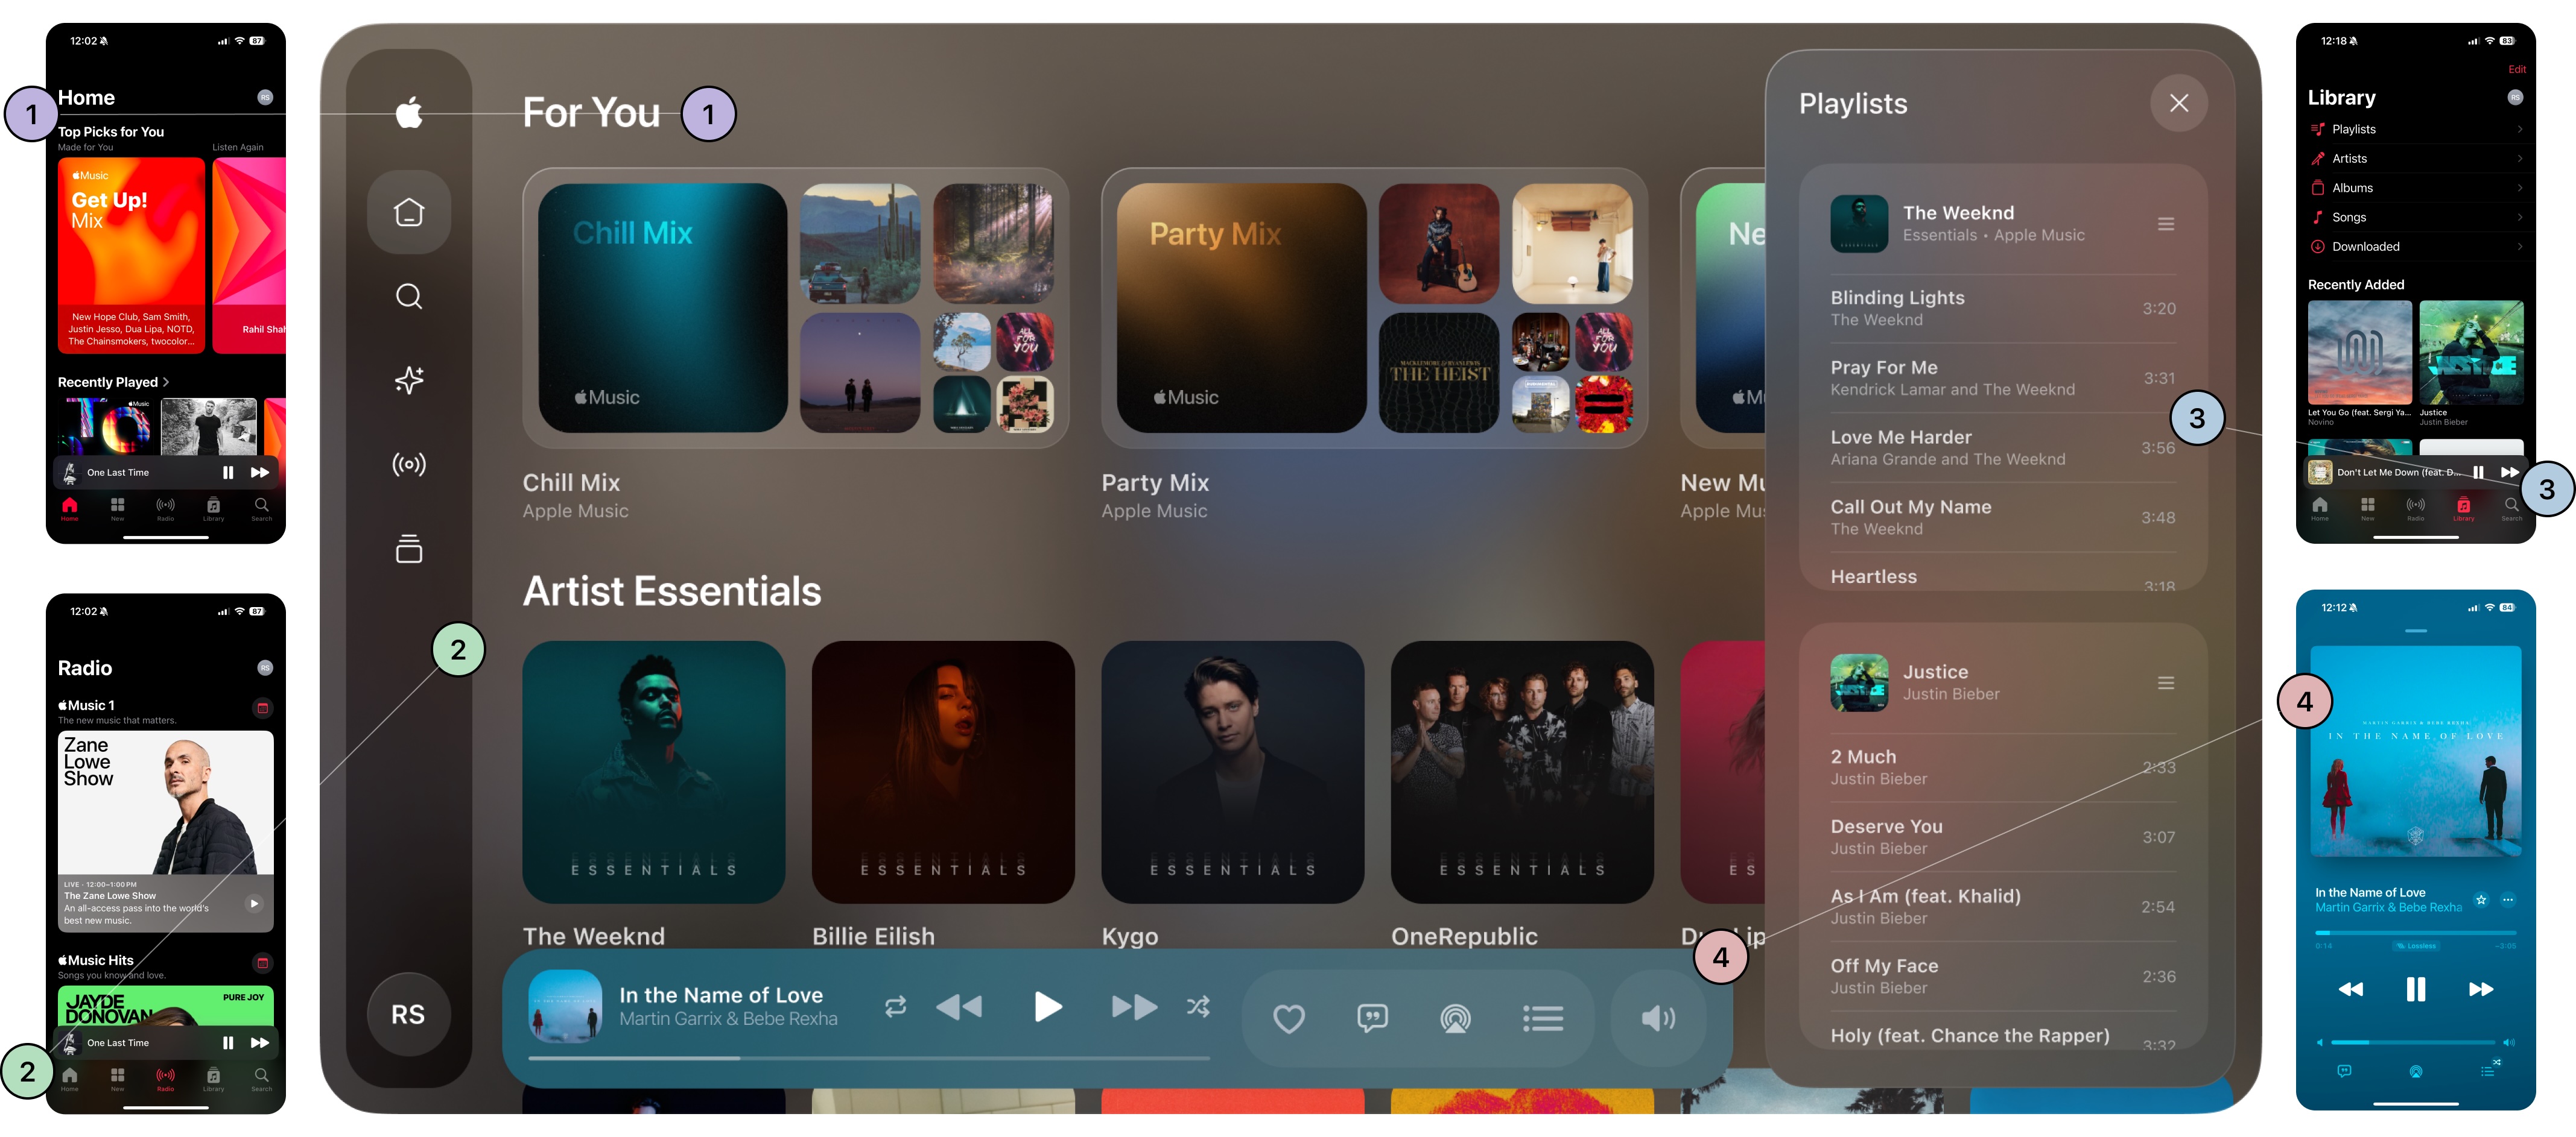Open Radio broadcast icon in sidebar
Screen dimensions: 2576x1137
pyautogui.click(x=409, y=465)
